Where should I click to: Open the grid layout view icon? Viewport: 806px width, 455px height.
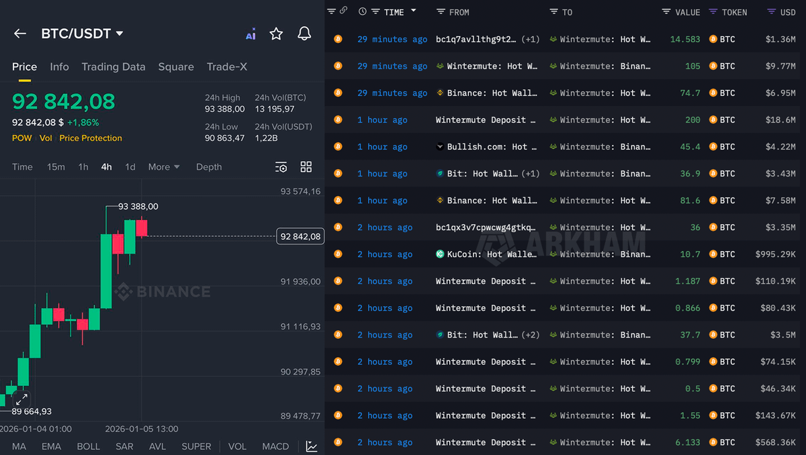coord(306,166)
